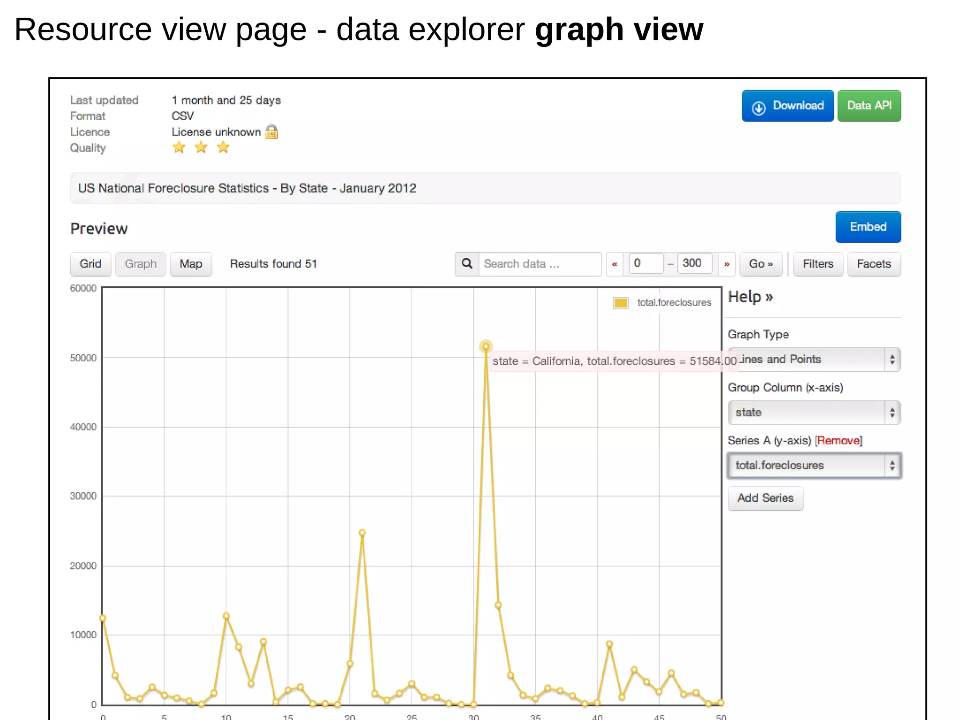Switch to the Grid view tab

[90, 264]
